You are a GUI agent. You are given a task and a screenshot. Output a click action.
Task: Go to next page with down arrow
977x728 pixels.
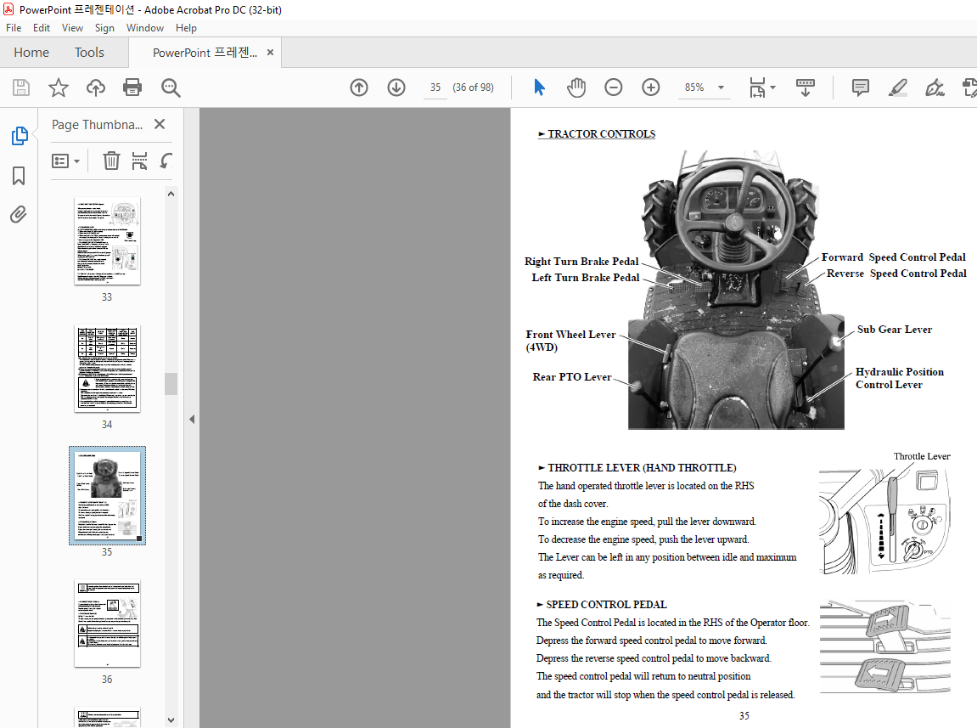396,87
